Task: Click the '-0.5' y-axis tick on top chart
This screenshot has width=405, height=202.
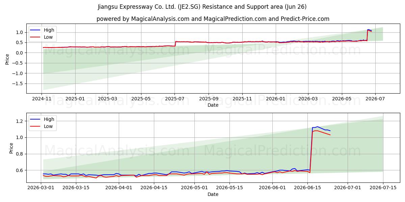Action: pyautogui.click(x=18, y=63)
